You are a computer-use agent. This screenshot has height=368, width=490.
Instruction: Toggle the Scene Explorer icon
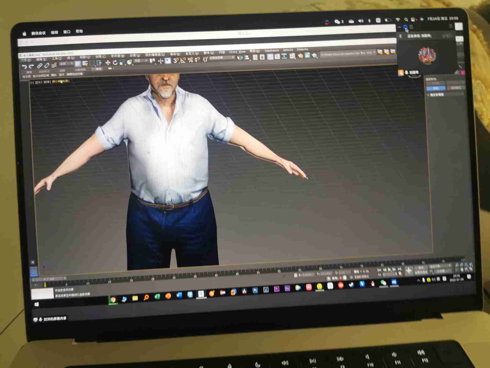[255, 58]
